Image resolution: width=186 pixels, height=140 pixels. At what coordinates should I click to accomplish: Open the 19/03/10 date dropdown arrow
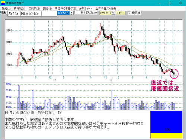[x=113, y=13]
